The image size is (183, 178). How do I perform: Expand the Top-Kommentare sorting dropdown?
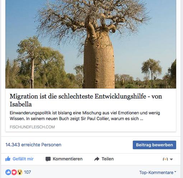pyautogui.click(x=158, y=173)
